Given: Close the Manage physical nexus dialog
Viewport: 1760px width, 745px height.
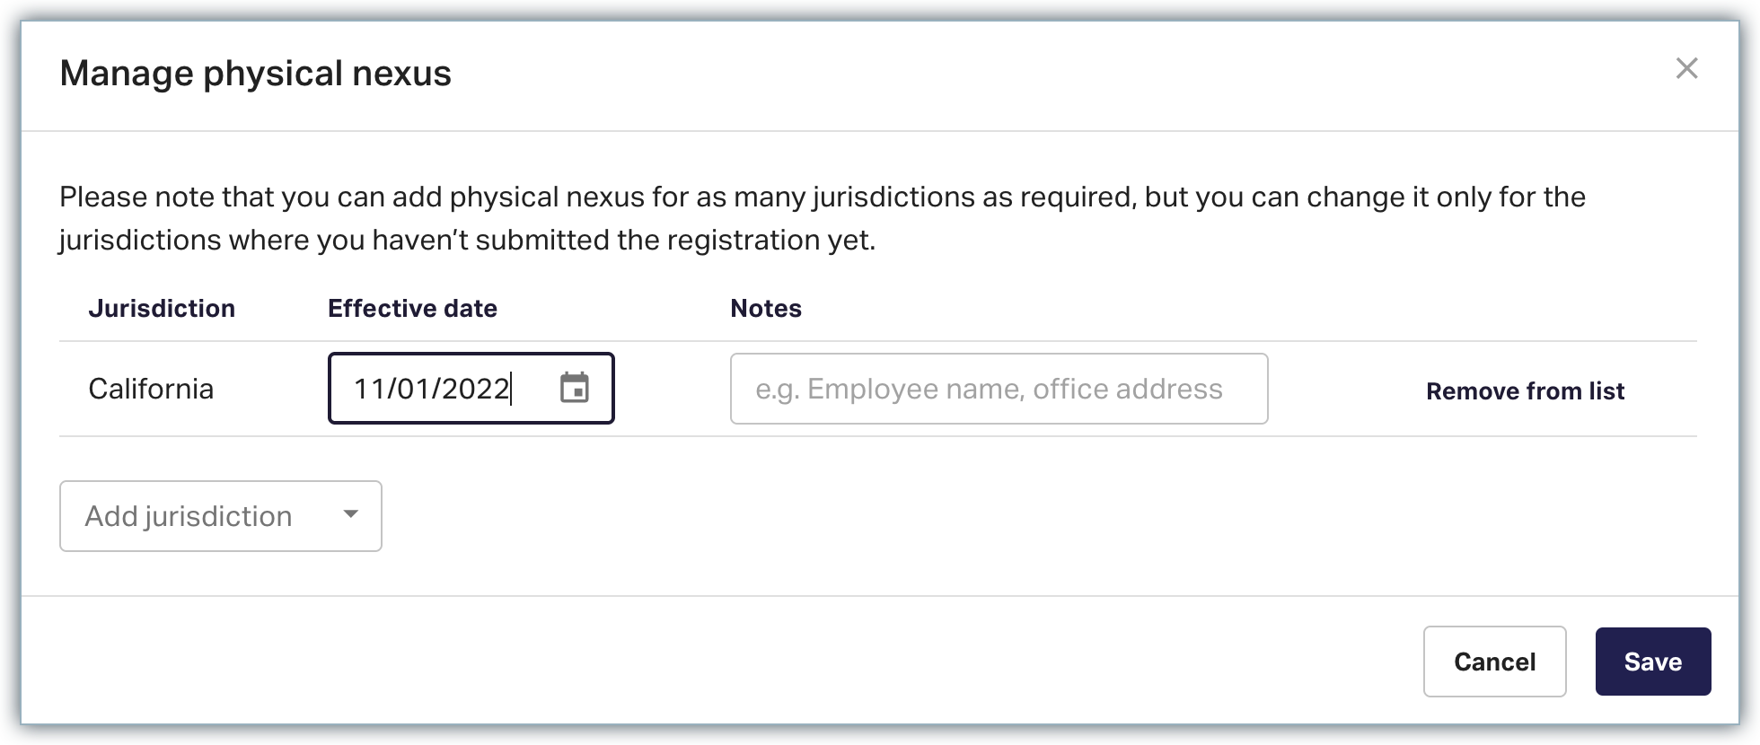Looking at the screenshot, I should click(1686, 69).
